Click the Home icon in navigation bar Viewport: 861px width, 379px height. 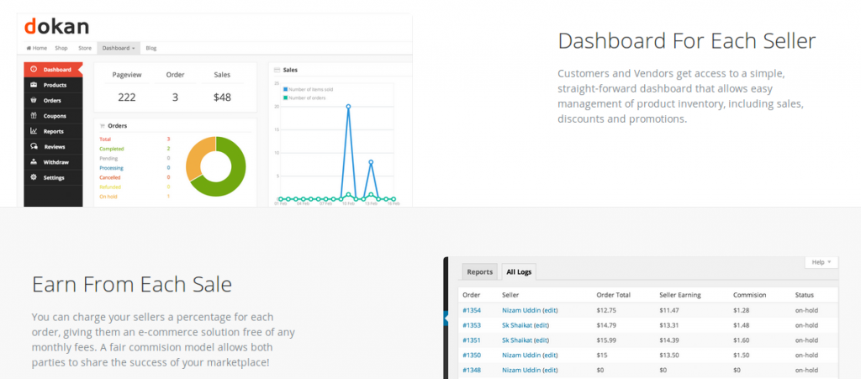click(x=29, y=48)
